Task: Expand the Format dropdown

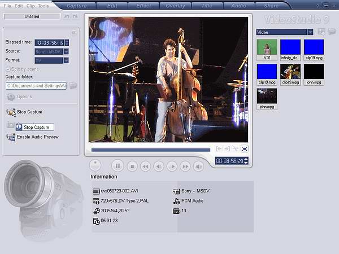Action: (66, 60)
